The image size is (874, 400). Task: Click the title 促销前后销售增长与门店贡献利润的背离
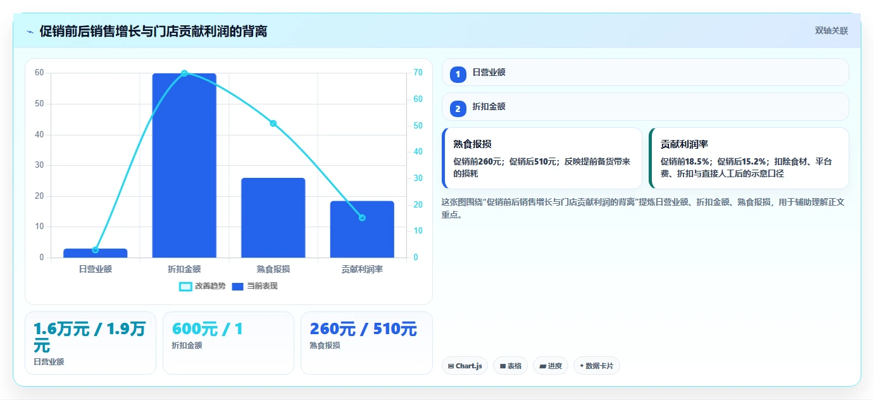153,31
